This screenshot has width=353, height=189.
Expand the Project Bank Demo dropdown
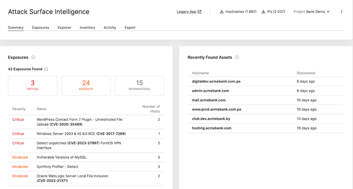click(x=311, y=12)
